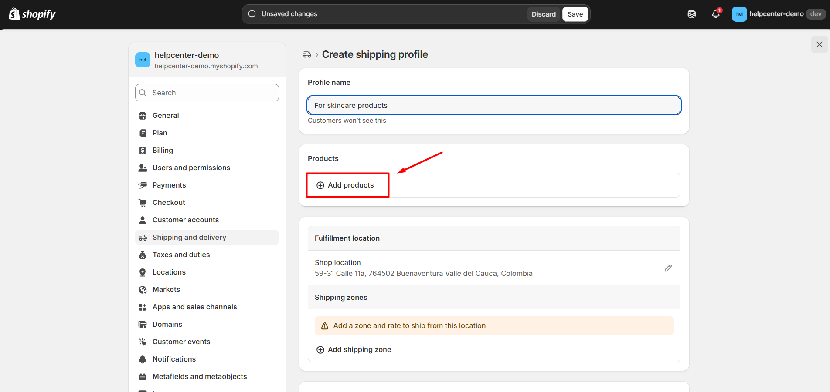The image size is (830, 392).
Task: Select the Payments icon in the sidebar
Action: coord(143,185)
